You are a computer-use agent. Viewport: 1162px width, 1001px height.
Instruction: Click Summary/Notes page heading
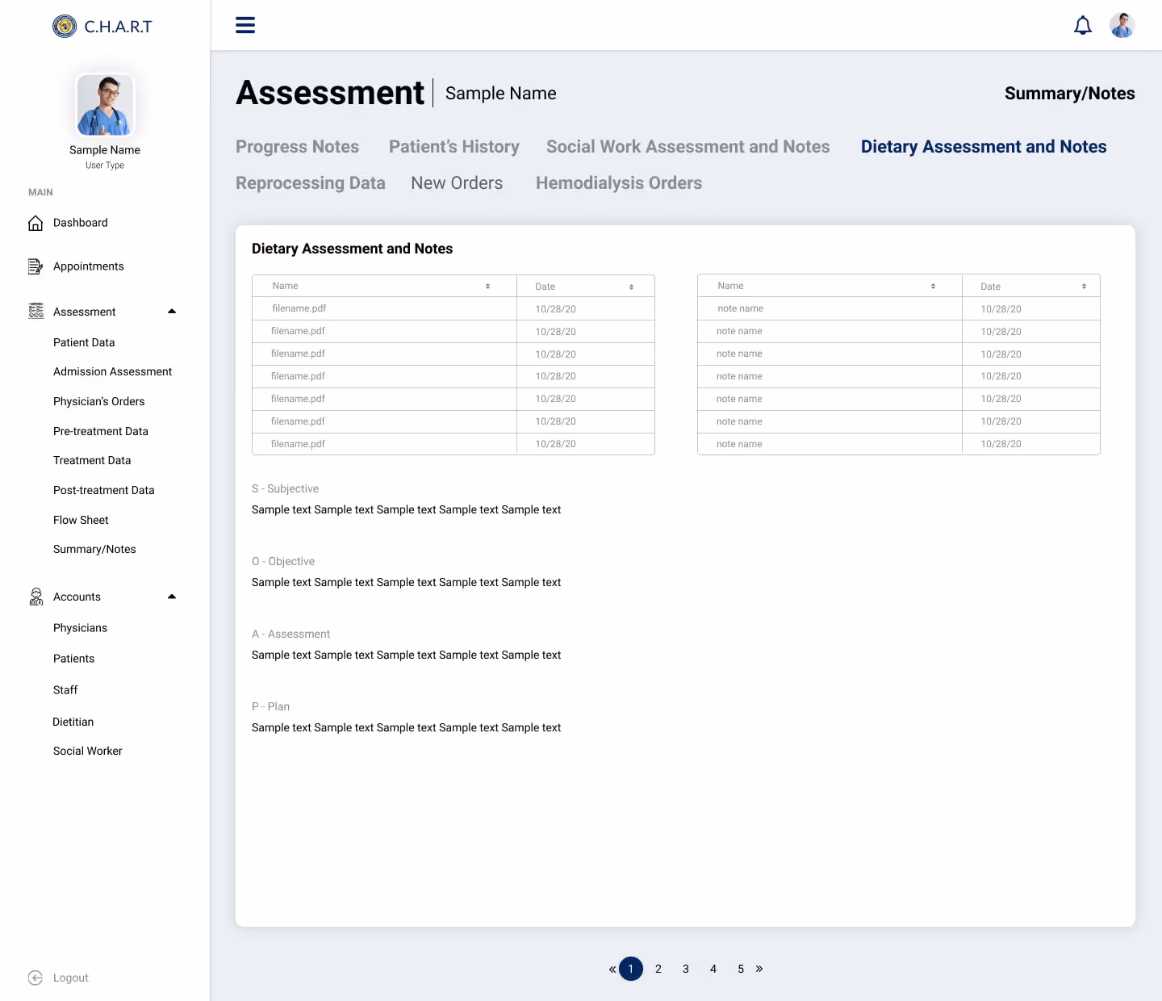[1069, 94]
